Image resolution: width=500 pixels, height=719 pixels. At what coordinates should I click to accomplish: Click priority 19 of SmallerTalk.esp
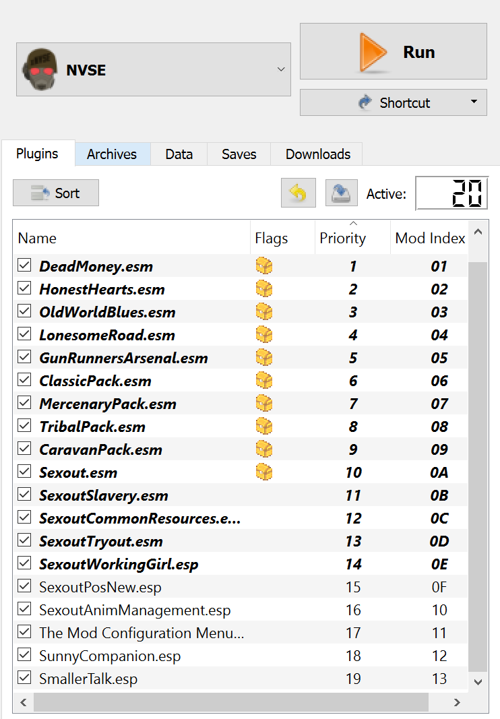pos(353,679)
